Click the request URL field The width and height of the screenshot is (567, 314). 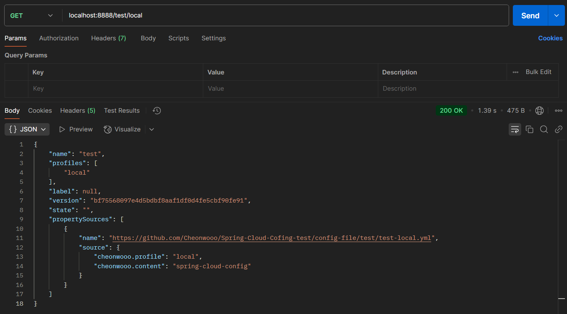(286, 15)
